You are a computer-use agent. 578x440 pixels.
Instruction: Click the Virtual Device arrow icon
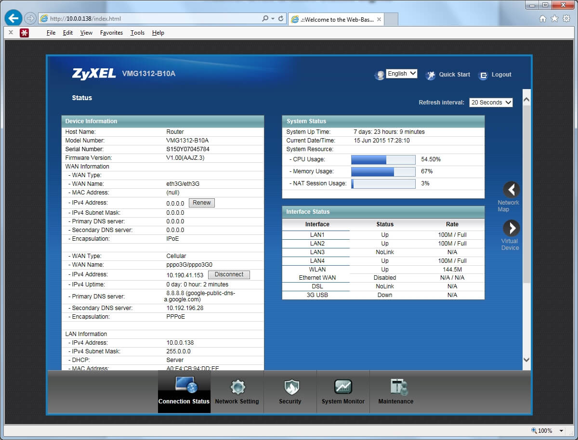511,228
